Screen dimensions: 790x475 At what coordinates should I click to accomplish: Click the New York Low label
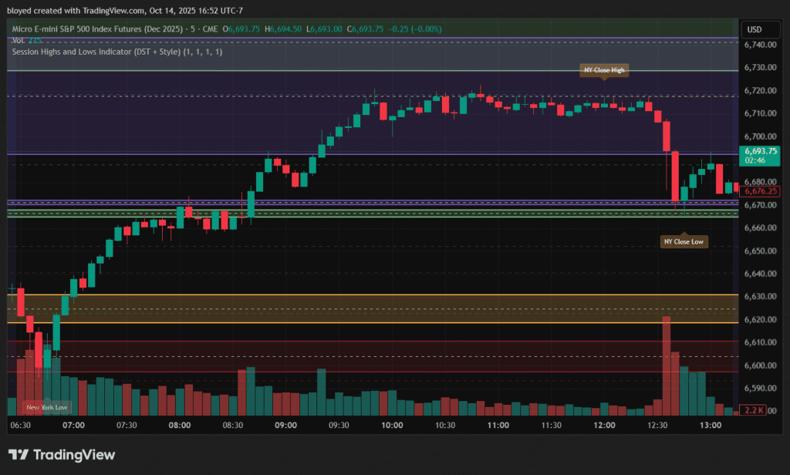(x=46, y=406)
